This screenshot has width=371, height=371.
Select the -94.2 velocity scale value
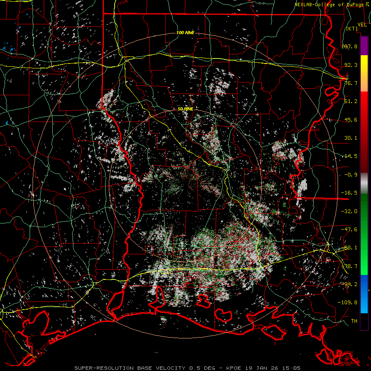[x=349, y=284]
